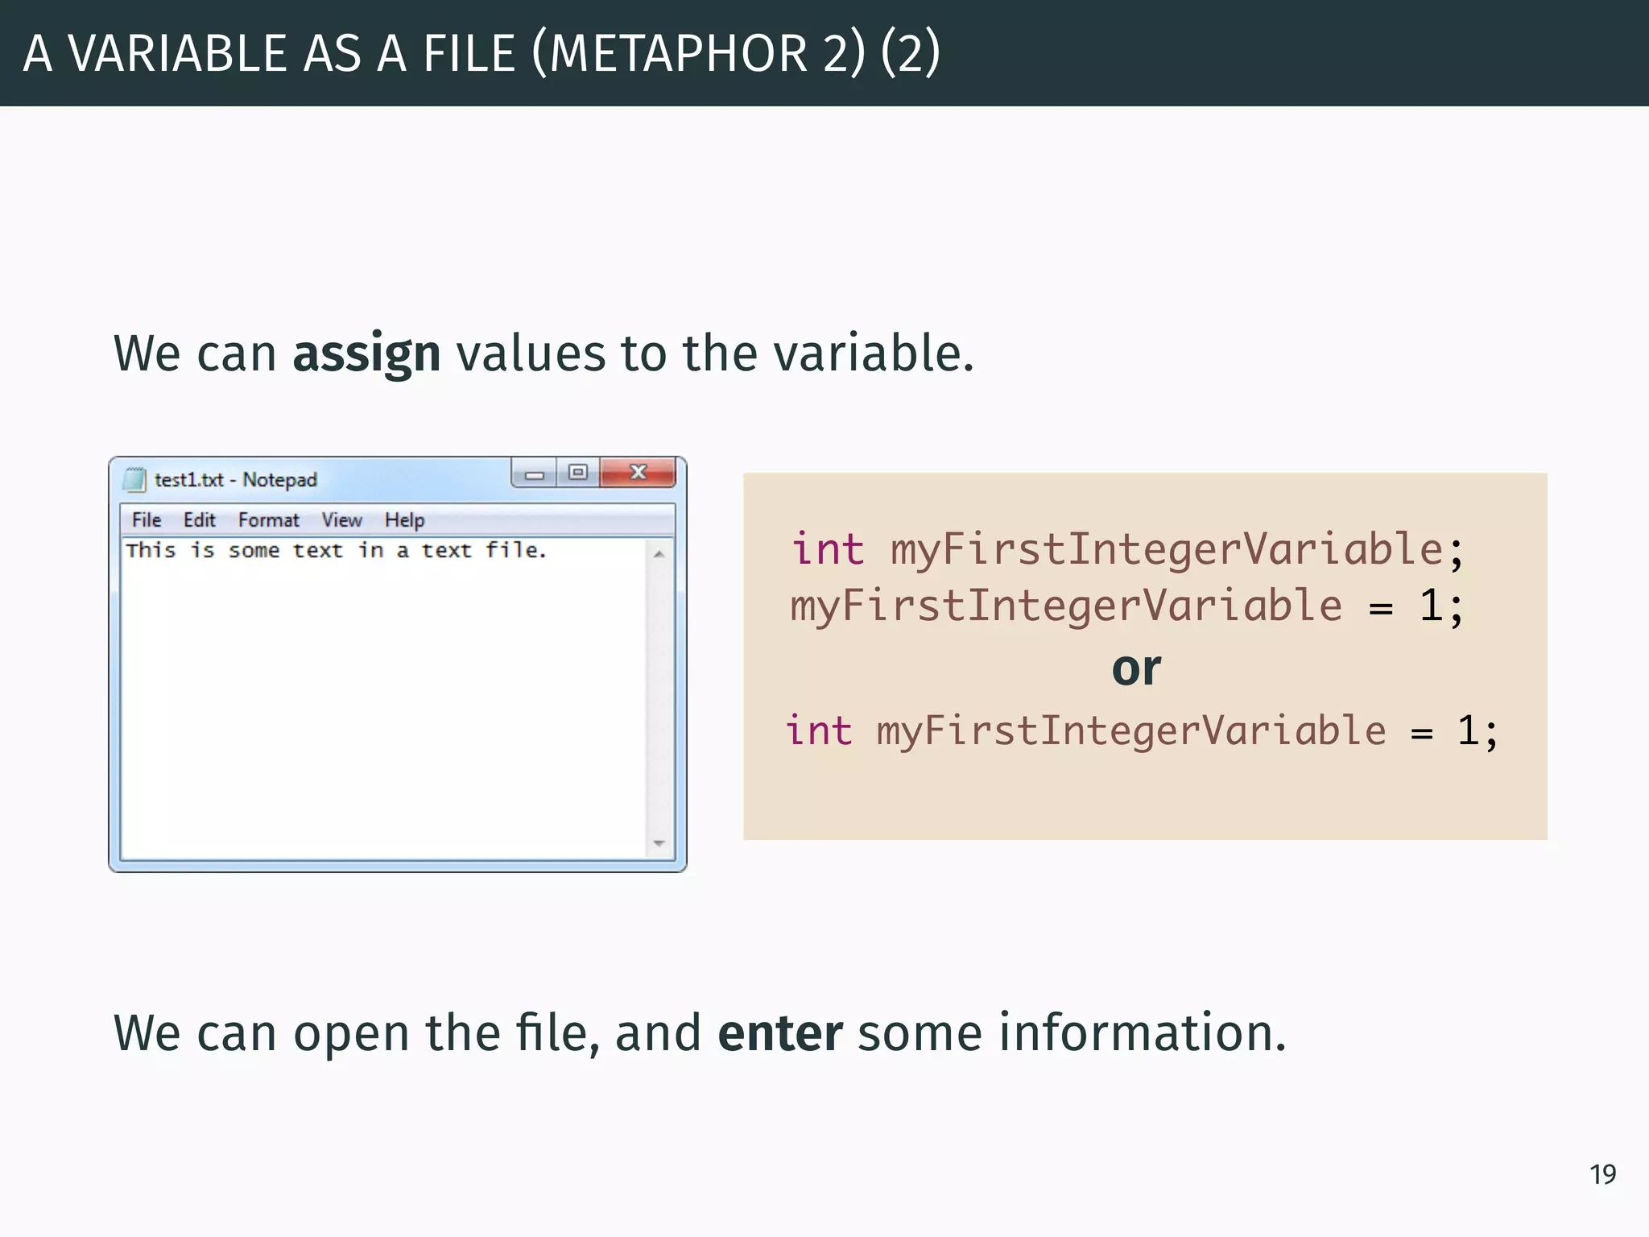This screenshot has height=1237, width=1649.
Task: Click the bold word 'assign'
Action: pyautogui.click(x=366, y=354)
